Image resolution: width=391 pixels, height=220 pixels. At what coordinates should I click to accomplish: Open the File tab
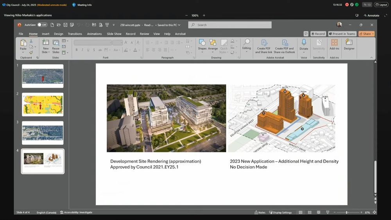click(21, 34)
